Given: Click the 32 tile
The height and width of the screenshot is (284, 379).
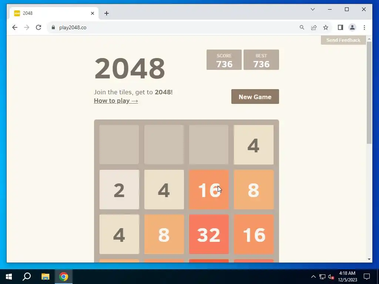Looking at the screenshot, I should (209, 234).
